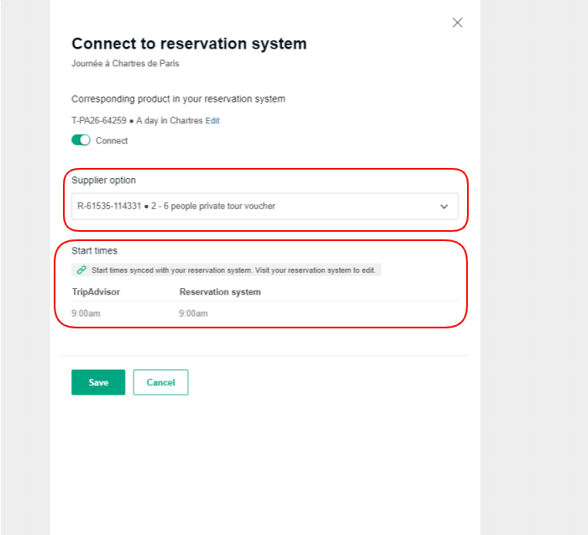Click the Corresponding product description text
This screenshot has height=535, width=588.
[x=178, y=99]
